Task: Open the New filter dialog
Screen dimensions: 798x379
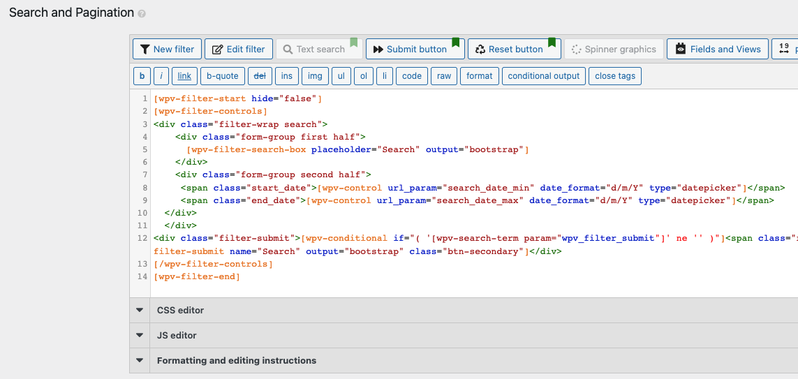Action: 167,49
